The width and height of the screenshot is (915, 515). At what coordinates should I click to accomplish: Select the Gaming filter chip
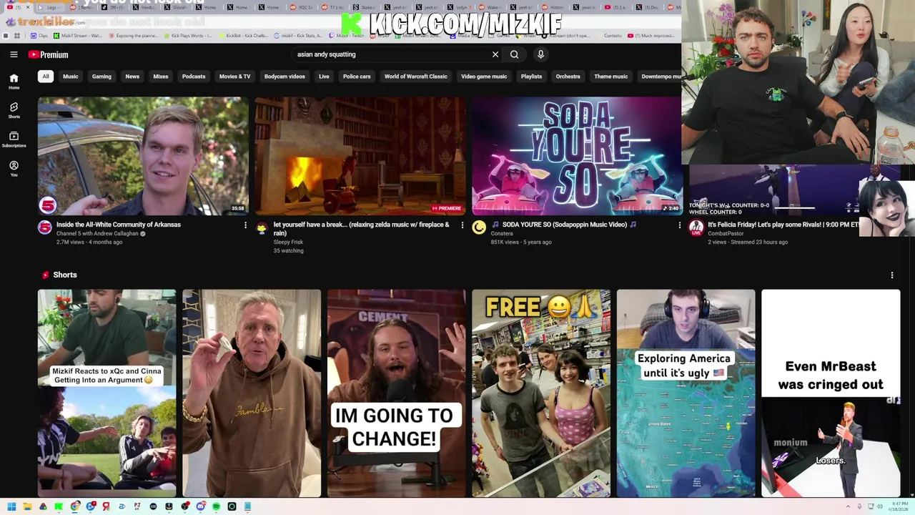(x=102, y=77)
